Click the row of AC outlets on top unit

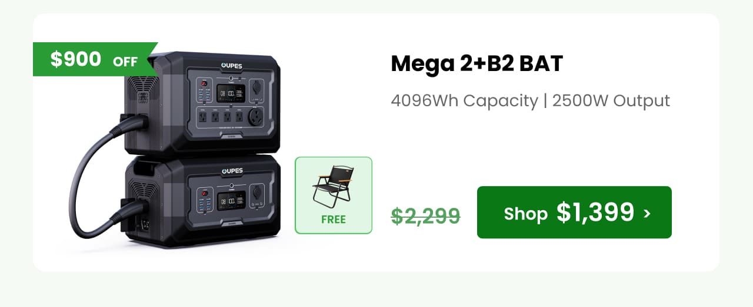[221, 116]
